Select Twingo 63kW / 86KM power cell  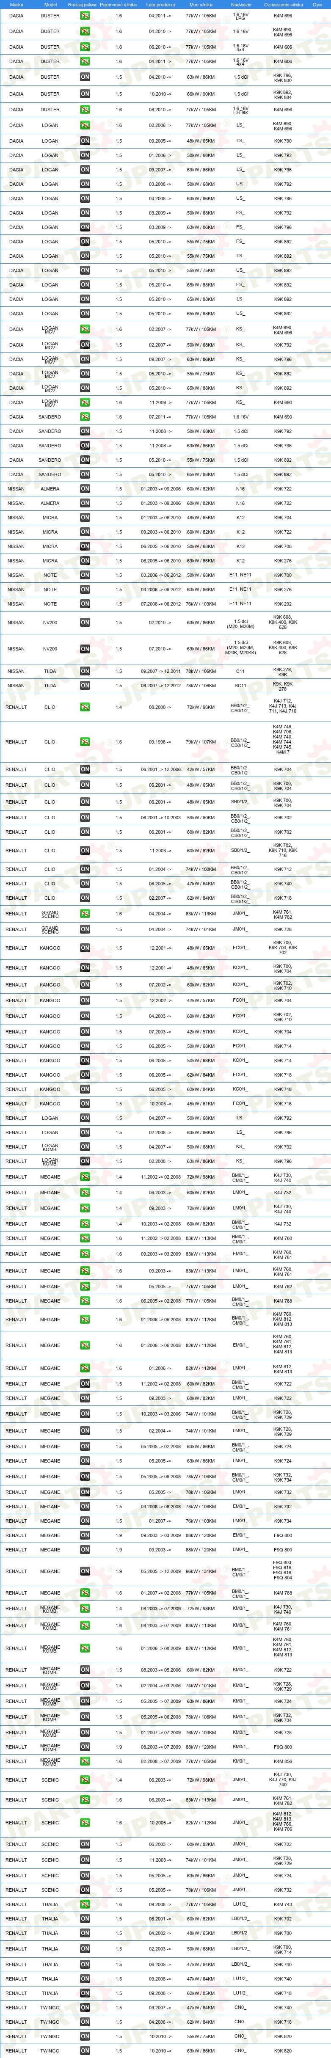(201, 2051)
